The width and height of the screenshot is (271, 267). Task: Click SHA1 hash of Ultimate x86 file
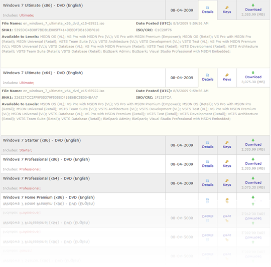pos(57,30)
